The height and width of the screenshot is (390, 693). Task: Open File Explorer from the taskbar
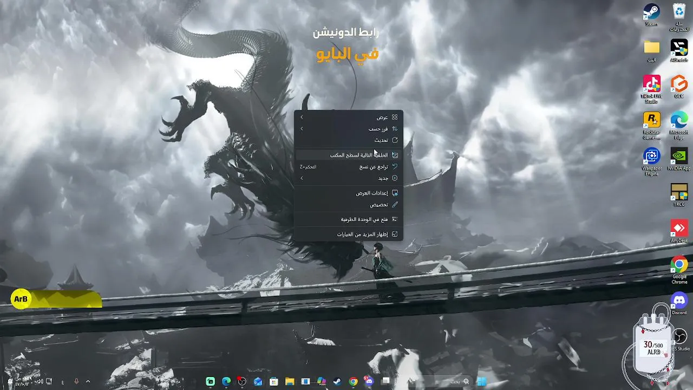coord(290,382)
